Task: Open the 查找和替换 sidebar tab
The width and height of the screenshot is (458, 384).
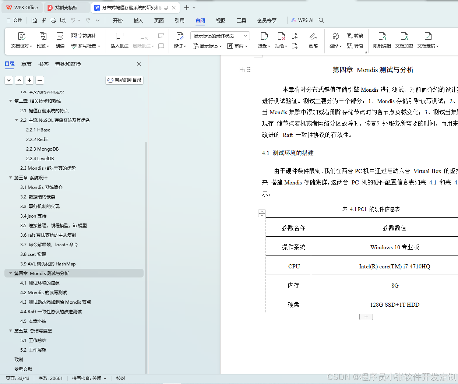Action: pos(68,64)
